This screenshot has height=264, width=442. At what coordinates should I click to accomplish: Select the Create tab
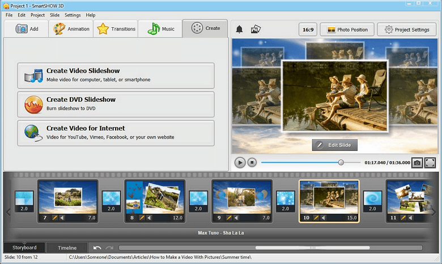205,28
